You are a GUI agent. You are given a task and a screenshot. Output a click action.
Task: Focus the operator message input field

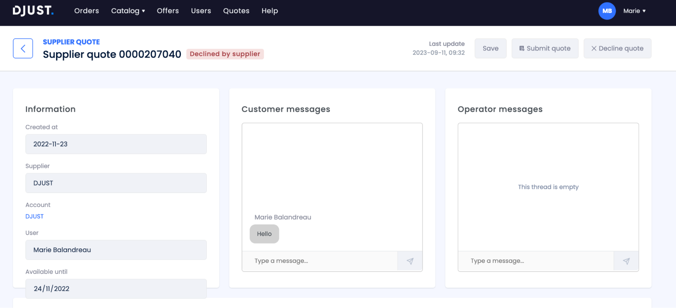pyautogui.click(x=536, y=261)
